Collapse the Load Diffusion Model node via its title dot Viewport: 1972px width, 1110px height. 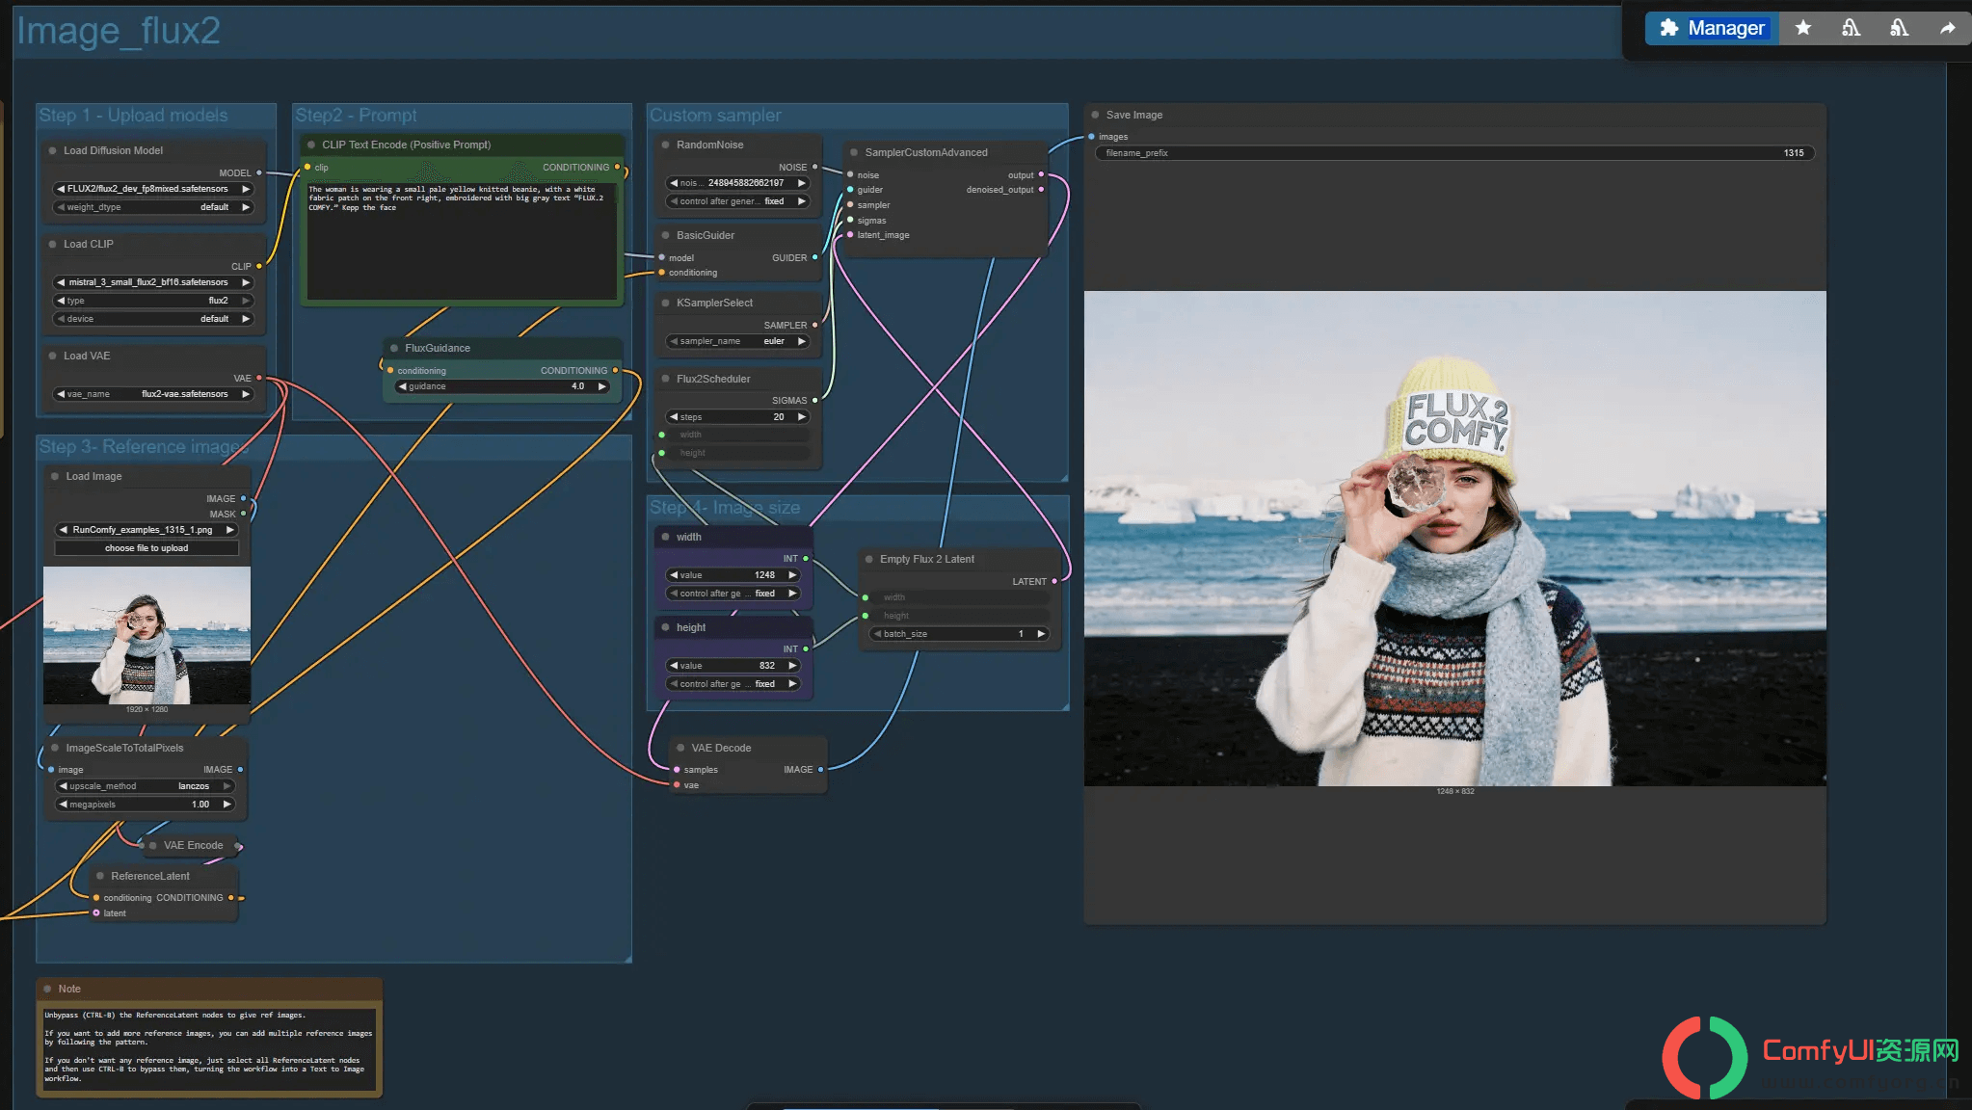tap(52, 150)
